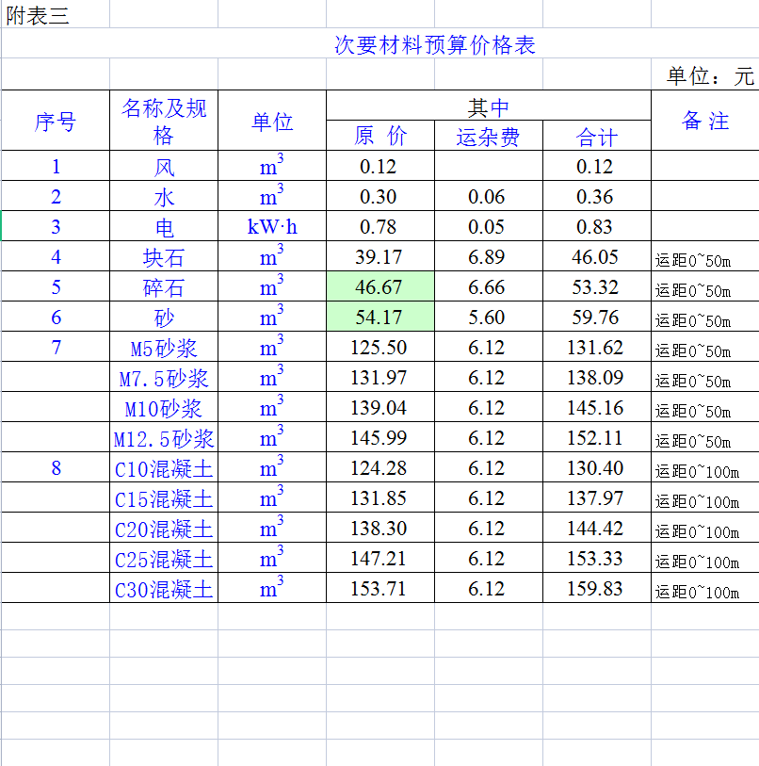Select the M7.5砂浆 name cell
Image resolution: width=759 pixels, height=766 pixels.
[164, 377]
